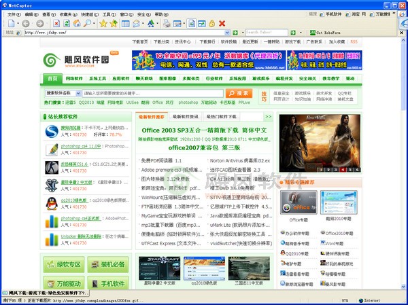Viewport: 408px width, 305px height.
Task: Open the 搜索软件名称 search type dropdown
Action: 78,93
